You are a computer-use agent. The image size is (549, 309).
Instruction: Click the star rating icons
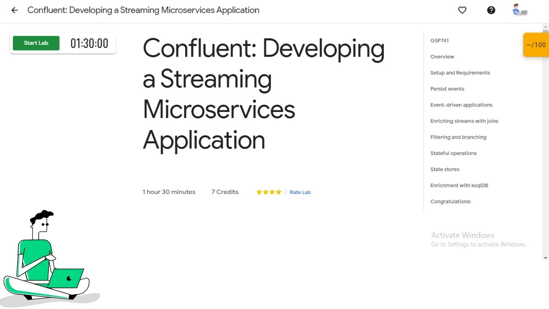coord(272,192)
